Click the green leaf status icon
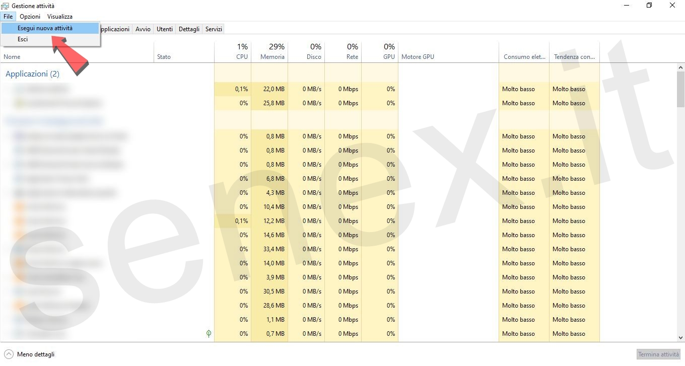The height and width of the screenshot is (366, 685). point(209,333)
